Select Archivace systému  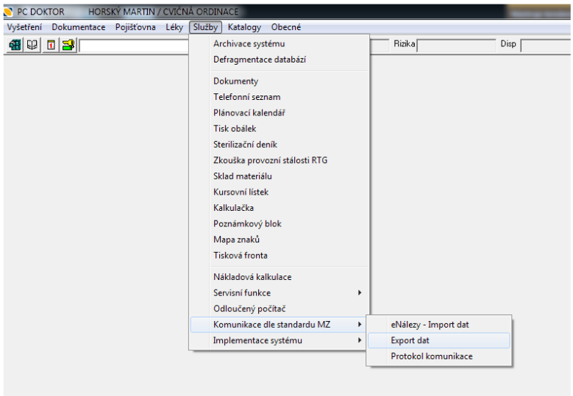pyautogui.click(x=249, y=43)
